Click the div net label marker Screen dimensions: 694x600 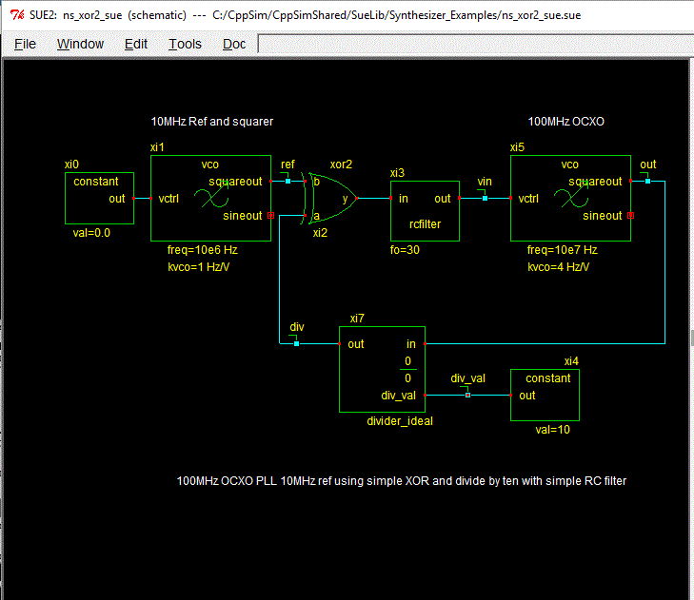click(x=296, y=343)
